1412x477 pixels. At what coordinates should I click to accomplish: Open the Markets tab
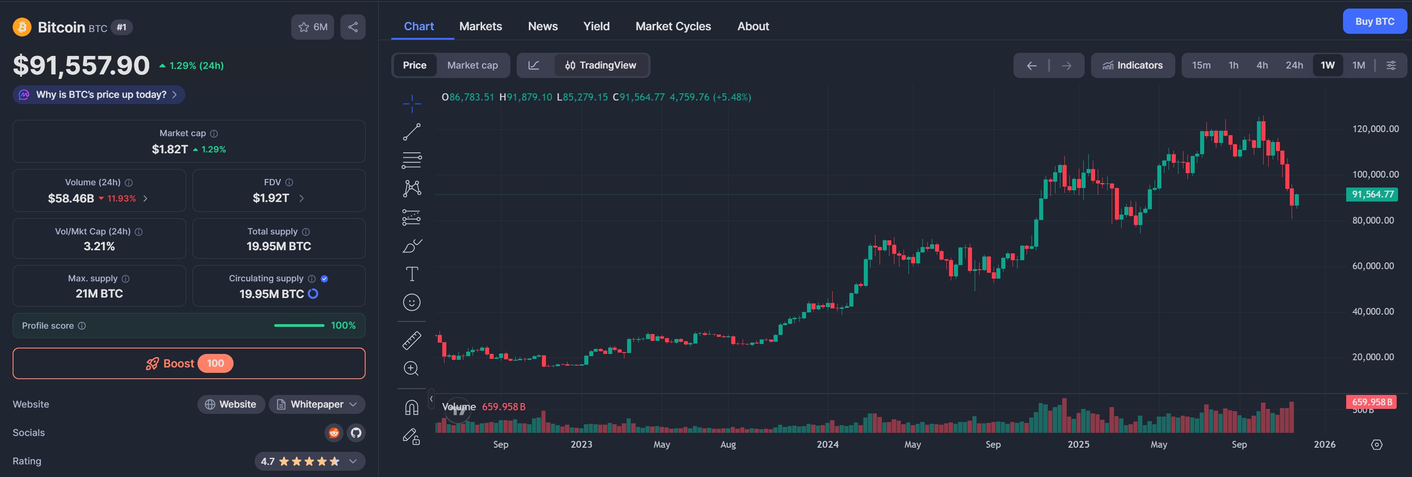(x=481, y=26)
